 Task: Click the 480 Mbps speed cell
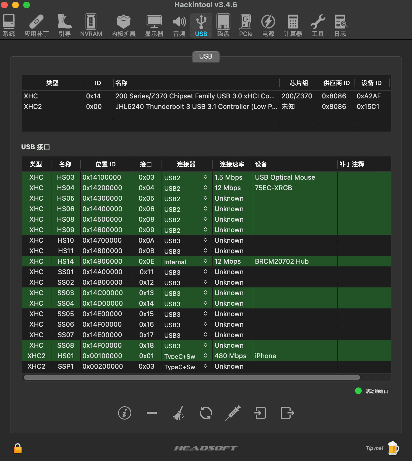point(230,356)
